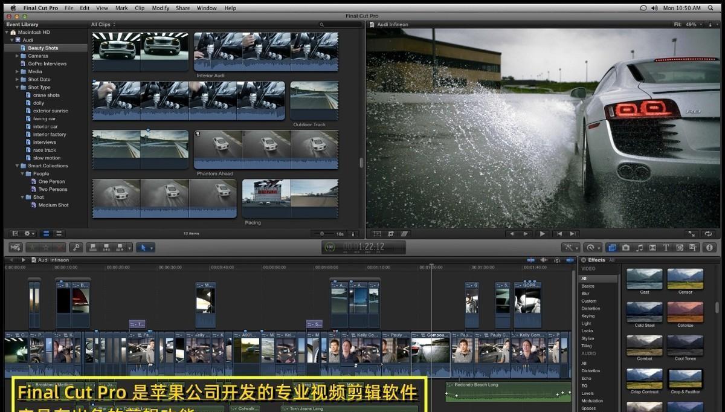Screen dimensions: 725x412
Task: Mark clip as favorite with green star
Action: point(33,247)
